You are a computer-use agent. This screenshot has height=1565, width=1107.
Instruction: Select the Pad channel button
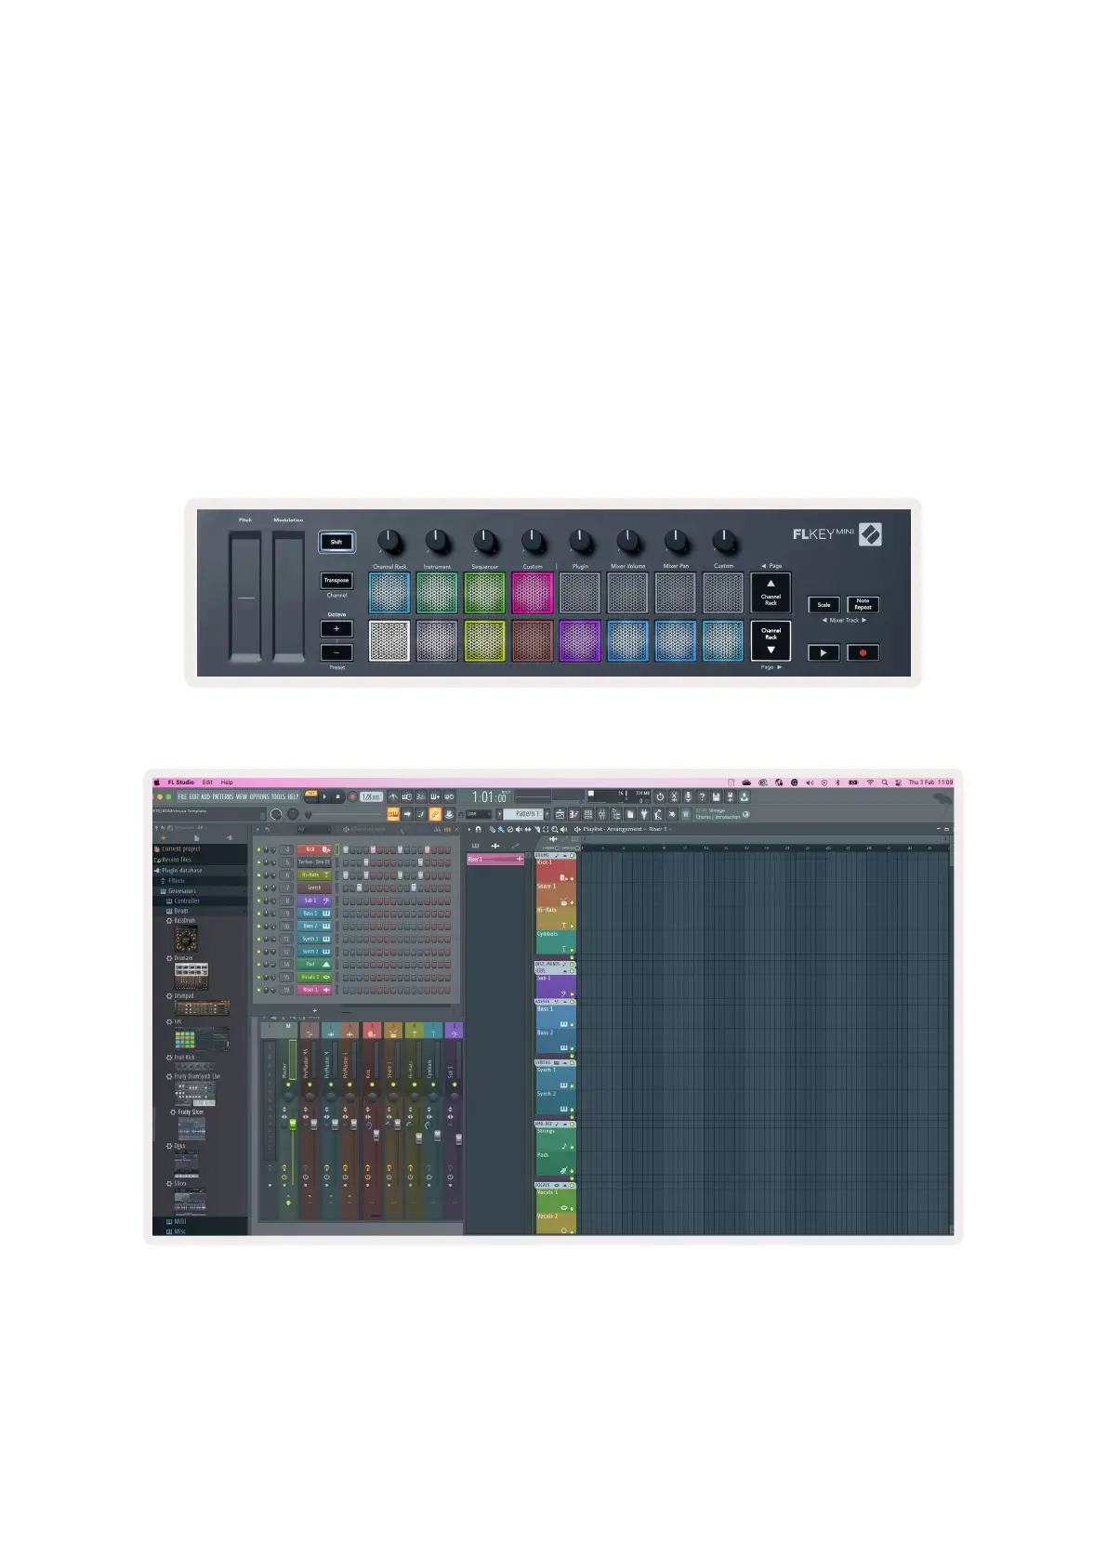coord(314,964)
